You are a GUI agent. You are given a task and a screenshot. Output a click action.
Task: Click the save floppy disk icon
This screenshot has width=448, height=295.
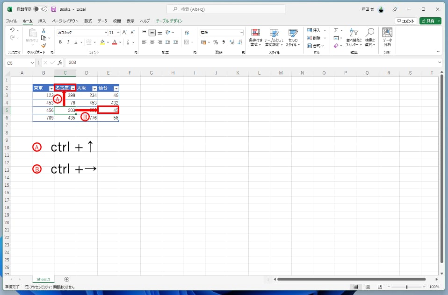point(53,9)
